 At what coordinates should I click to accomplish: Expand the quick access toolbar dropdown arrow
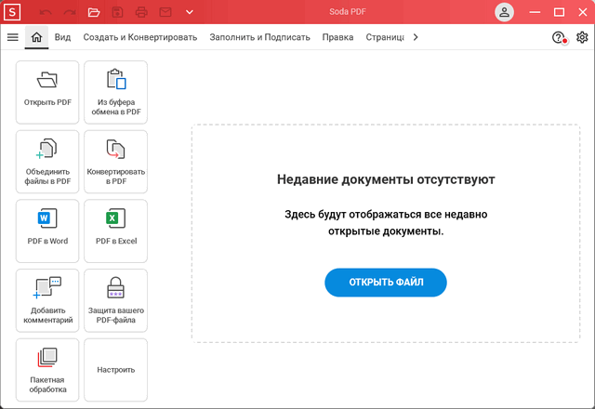(190, 12)
